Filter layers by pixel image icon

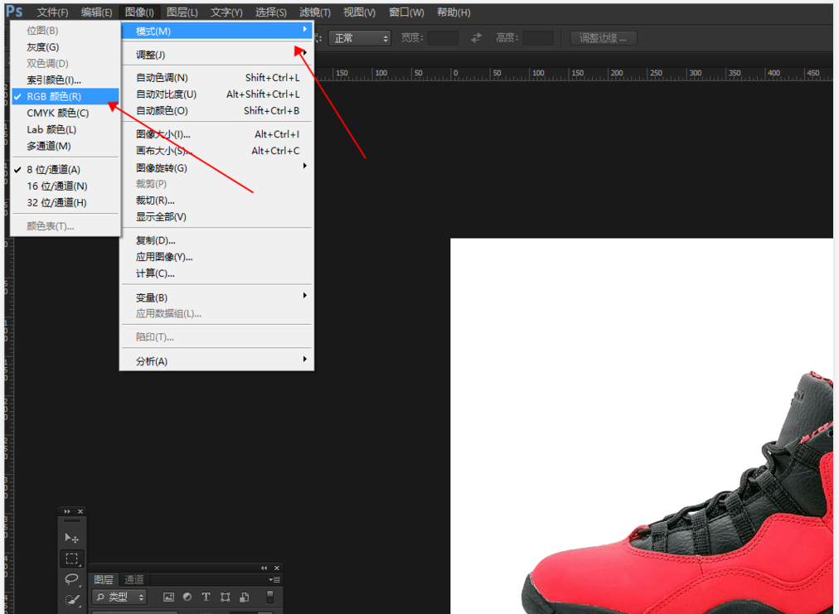click(x=168, y=597)
